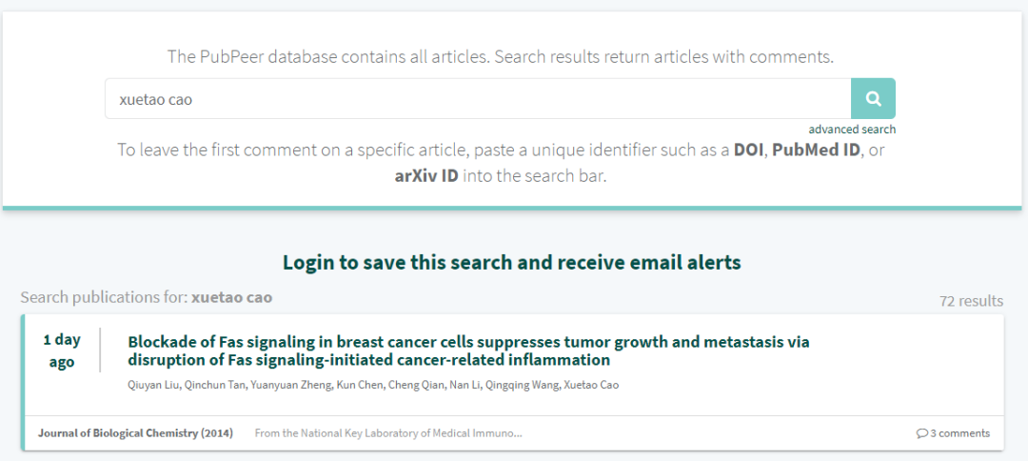Click the bold xuetao cao search term label
The height and width of the screenshot is (461, 1028).
click(x=231, y=297)
